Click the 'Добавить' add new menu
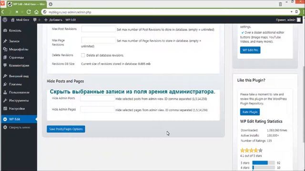The image size is (305, 171). [x=53, y=20]
